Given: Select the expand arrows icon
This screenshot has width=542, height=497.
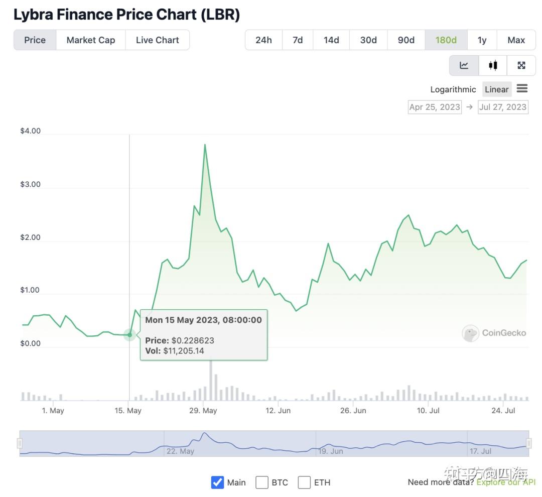Looking at the screenshot, I should click(x=522, y=65).
